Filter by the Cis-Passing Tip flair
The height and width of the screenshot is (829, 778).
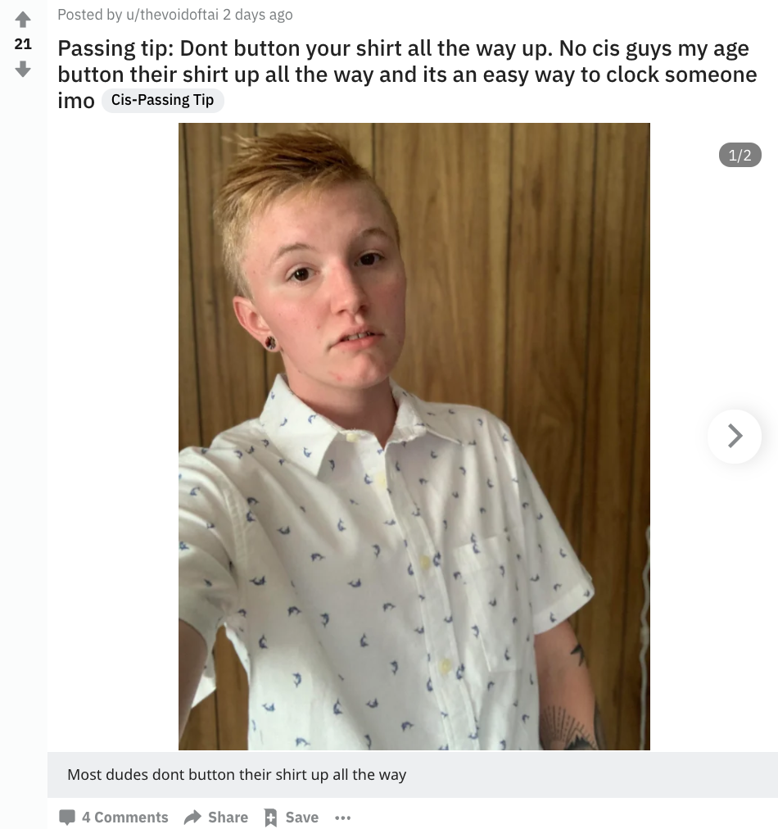163,100
